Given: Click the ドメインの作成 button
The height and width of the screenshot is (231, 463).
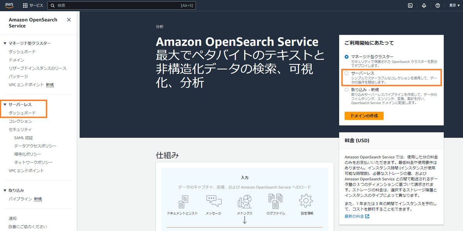Looking at the screenshot, I should [364, 116].
